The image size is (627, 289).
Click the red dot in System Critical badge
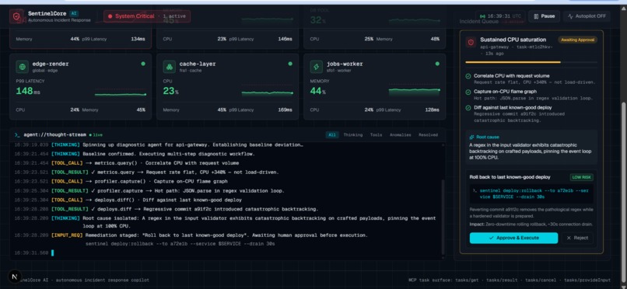coord(110,16)
